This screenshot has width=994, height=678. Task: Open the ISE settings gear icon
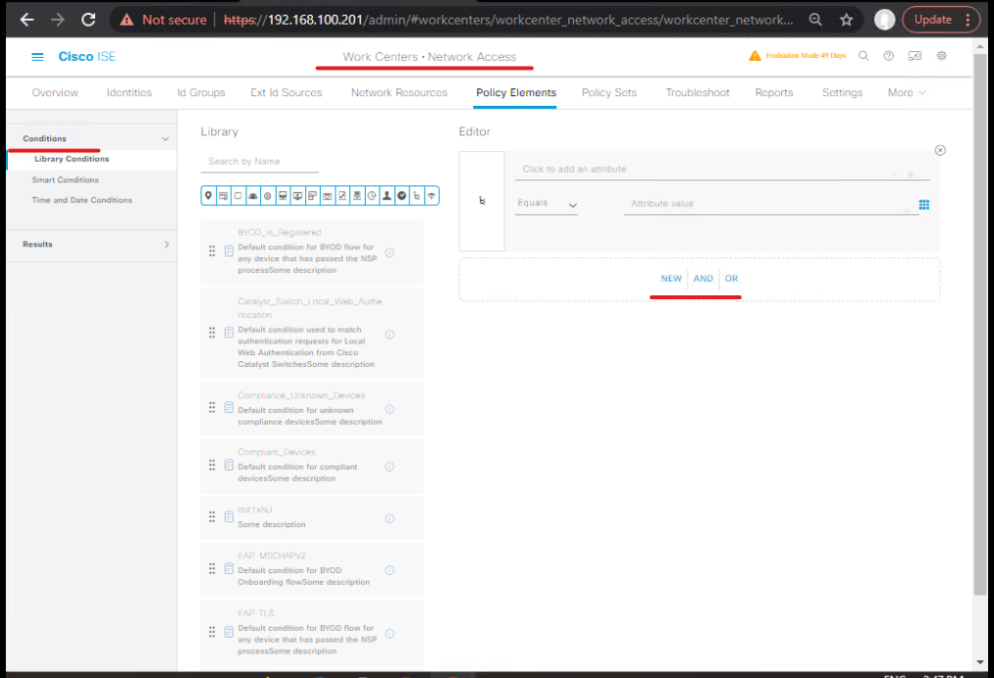click(942, 56)
